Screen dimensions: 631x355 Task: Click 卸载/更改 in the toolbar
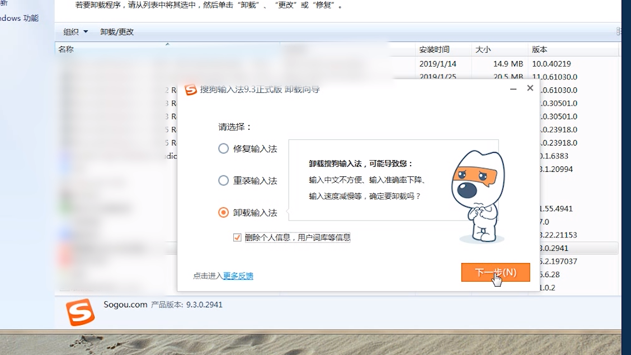(117, 32)
